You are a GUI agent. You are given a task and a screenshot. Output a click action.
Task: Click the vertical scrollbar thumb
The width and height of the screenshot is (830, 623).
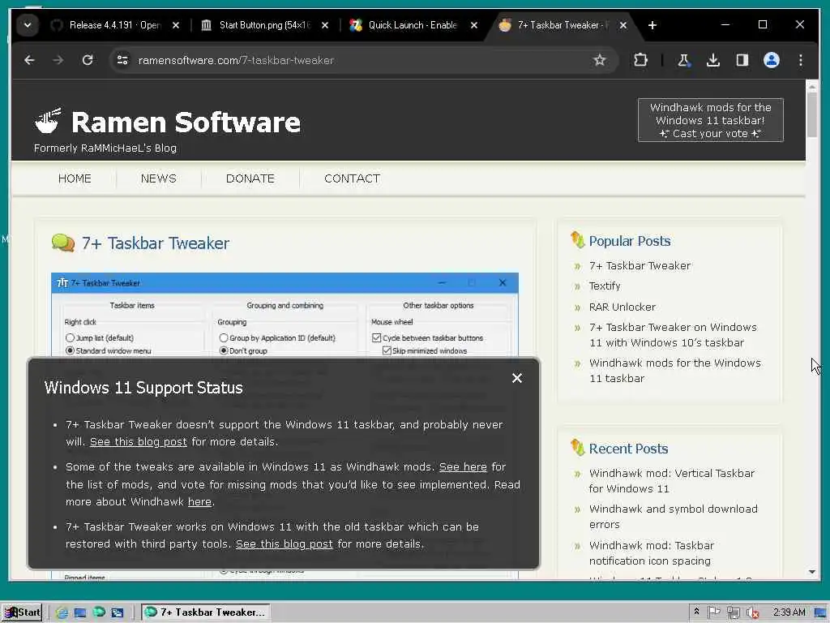coord(812,114)
